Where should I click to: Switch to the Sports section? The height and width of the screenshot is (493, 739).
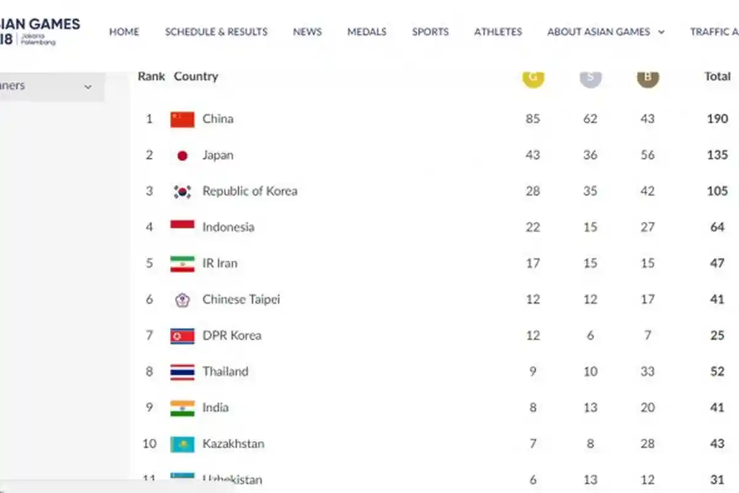[x=430, y=31]
